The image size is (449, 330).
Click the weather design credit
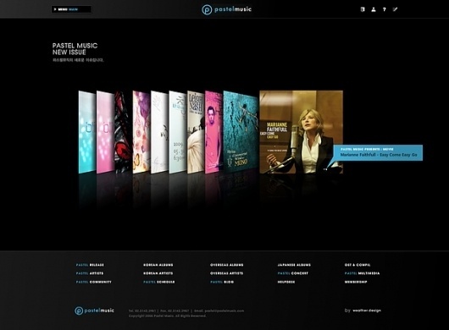coord(363,311)
